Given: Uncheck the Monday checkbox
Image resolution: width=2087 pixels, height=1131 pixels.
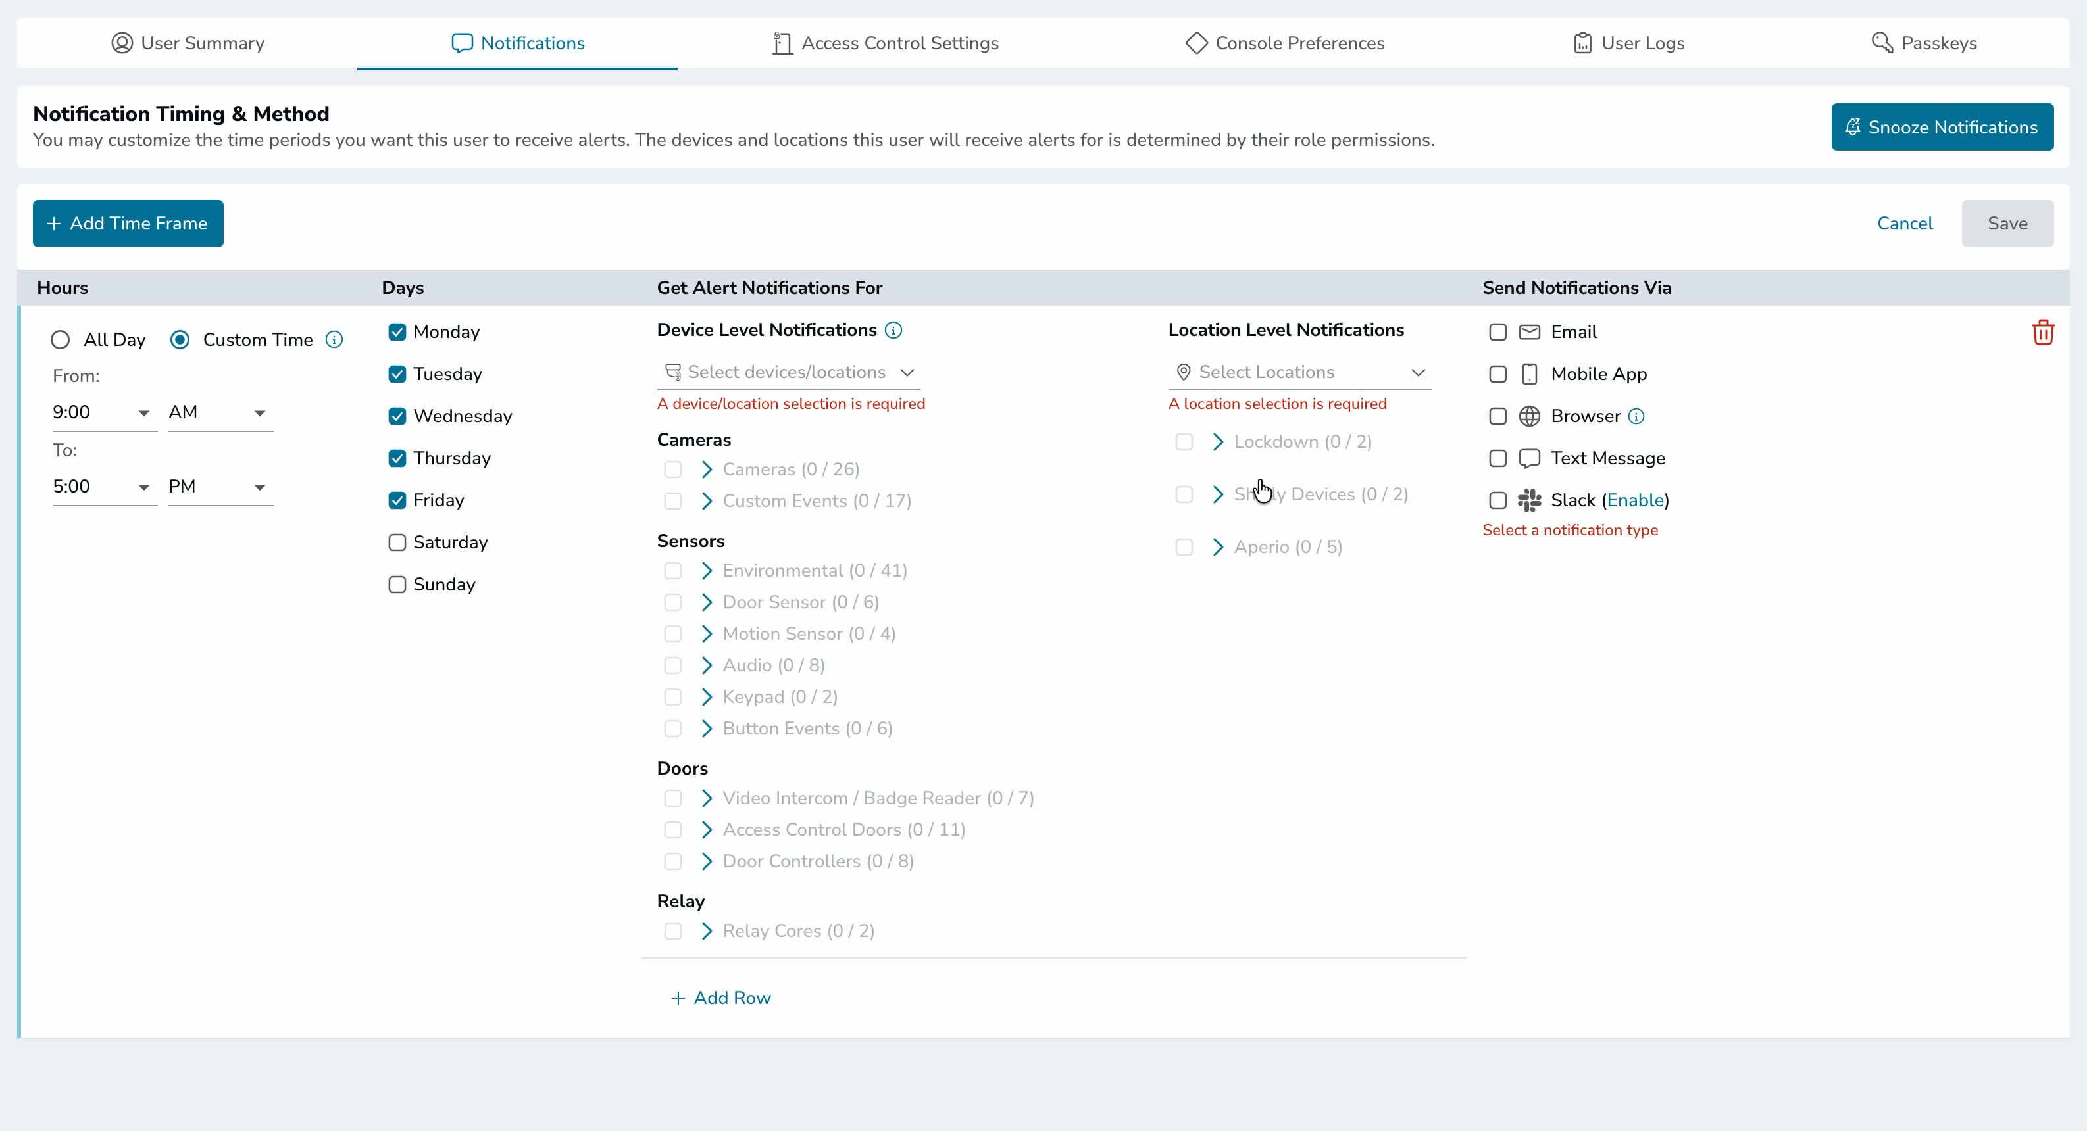Looking at the screenshot, I should (x=397, y=332).
